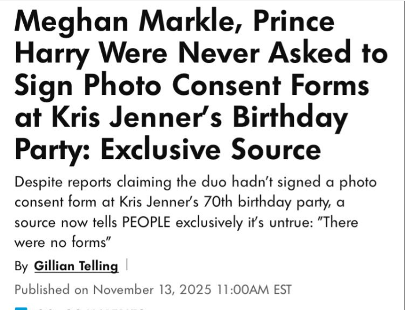Click "Photo Consent Forms" in the headline
Image resolution: width=405 pixels, height=310 pixels.
tap(224, 86)
